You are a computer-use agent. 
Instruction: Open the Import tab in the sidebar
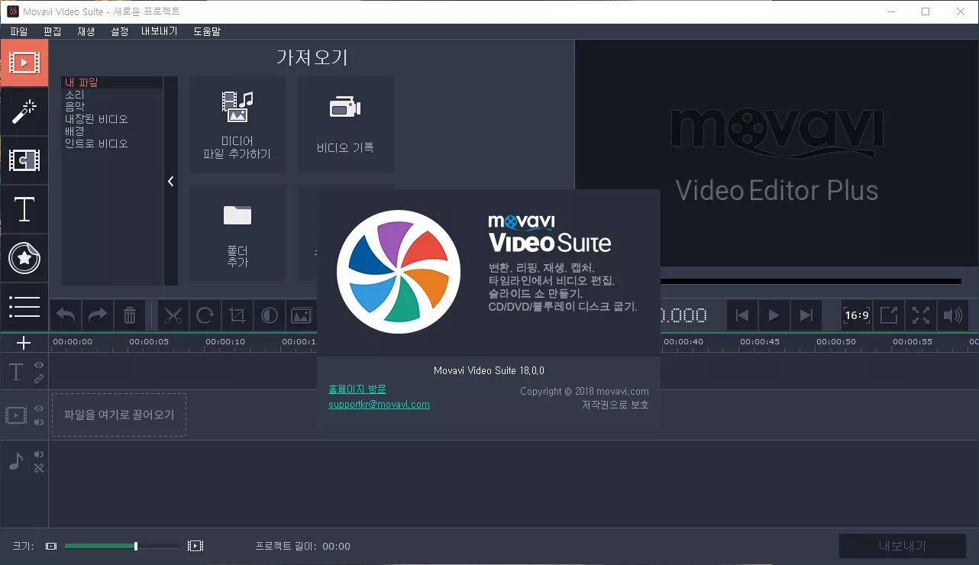coord(24,63)
